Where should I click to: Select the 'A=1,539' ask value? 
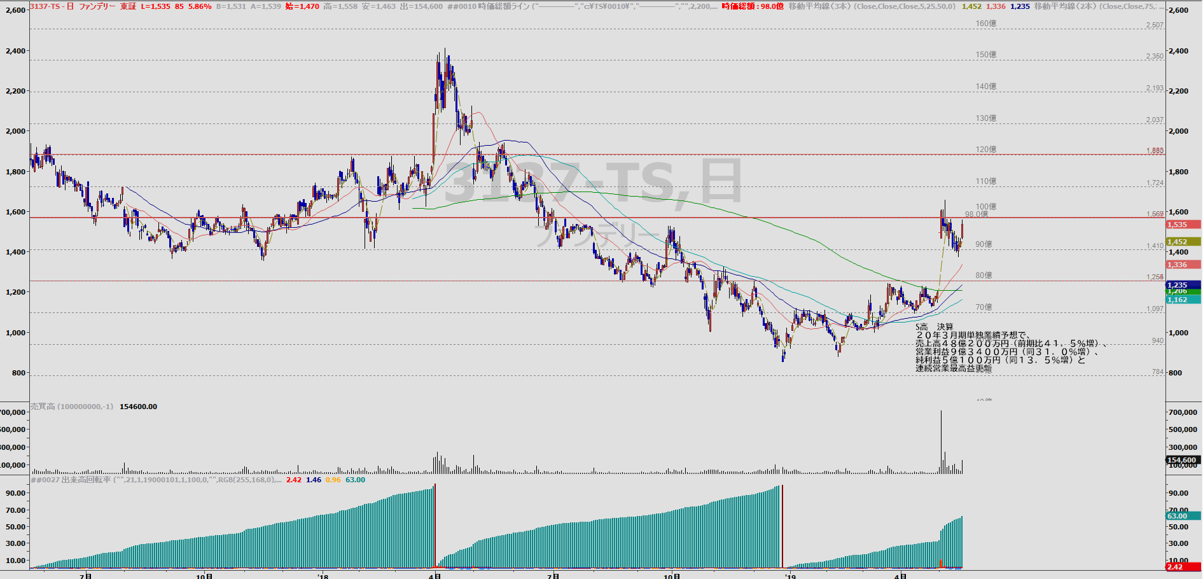[x=265, y=6]
